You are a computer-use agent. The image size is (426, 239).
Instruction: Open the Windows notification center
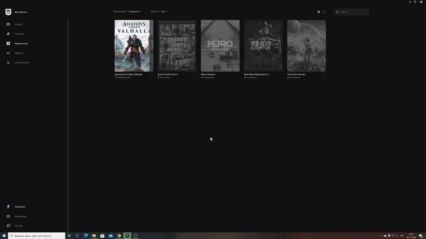(x=421, y=236)
